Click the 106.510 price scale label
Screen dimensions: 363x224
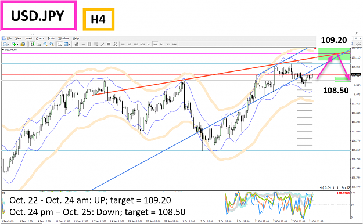click(x=356, y=150)
